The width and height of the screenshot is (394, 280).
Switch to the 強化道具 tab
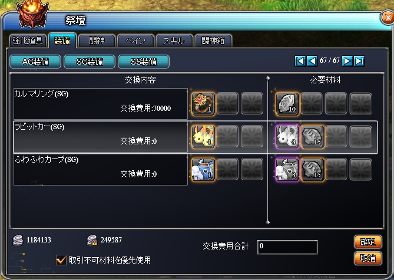(x=28, y=41)
